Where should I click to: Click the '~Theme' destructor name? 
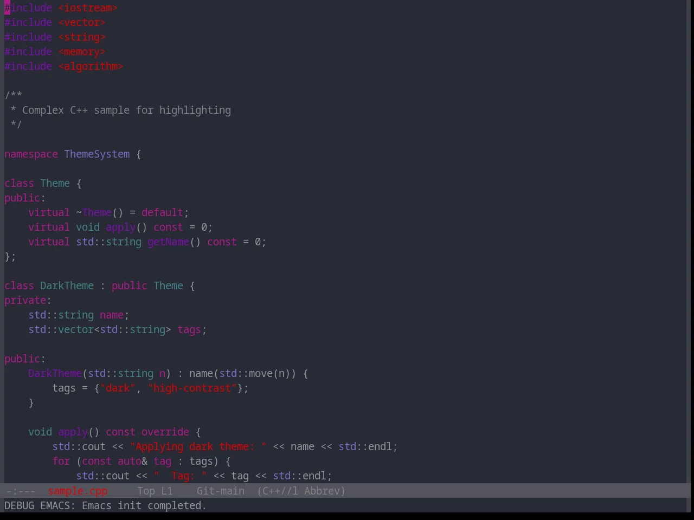coord(94,213)
